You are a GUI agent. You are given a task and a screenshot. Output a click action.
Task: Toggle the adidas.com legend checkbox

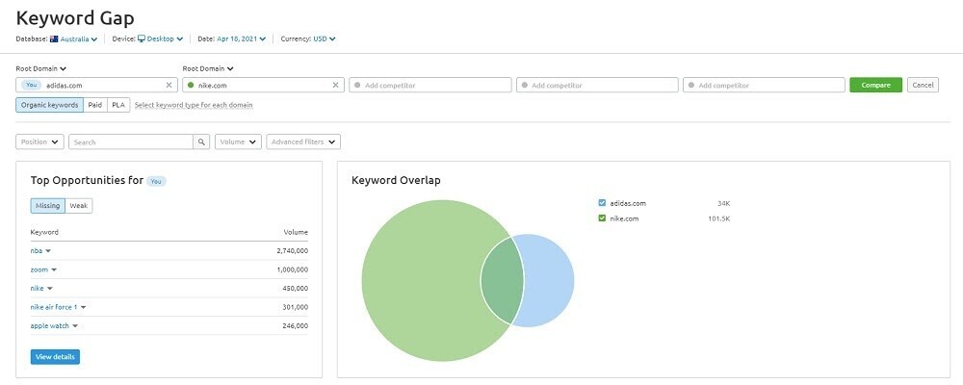(x=602, y=203)
